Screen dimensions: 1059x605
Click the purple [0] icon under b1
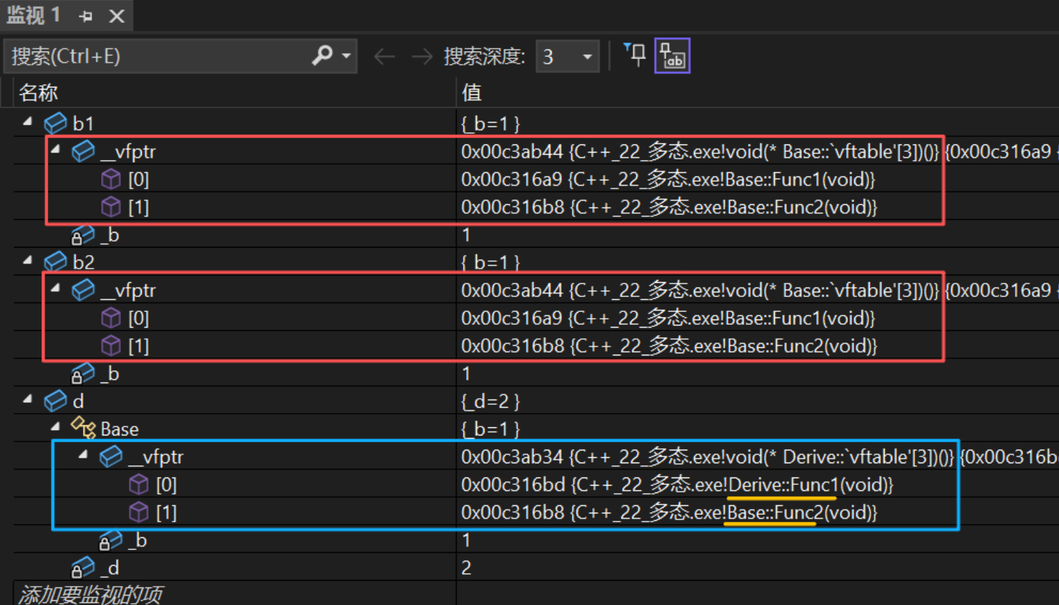(x=111, y=179)
